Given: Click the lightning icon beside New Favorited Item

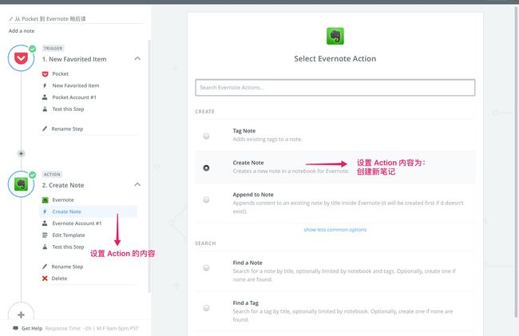Looking at the screenshot, I should tap(45, 85).
